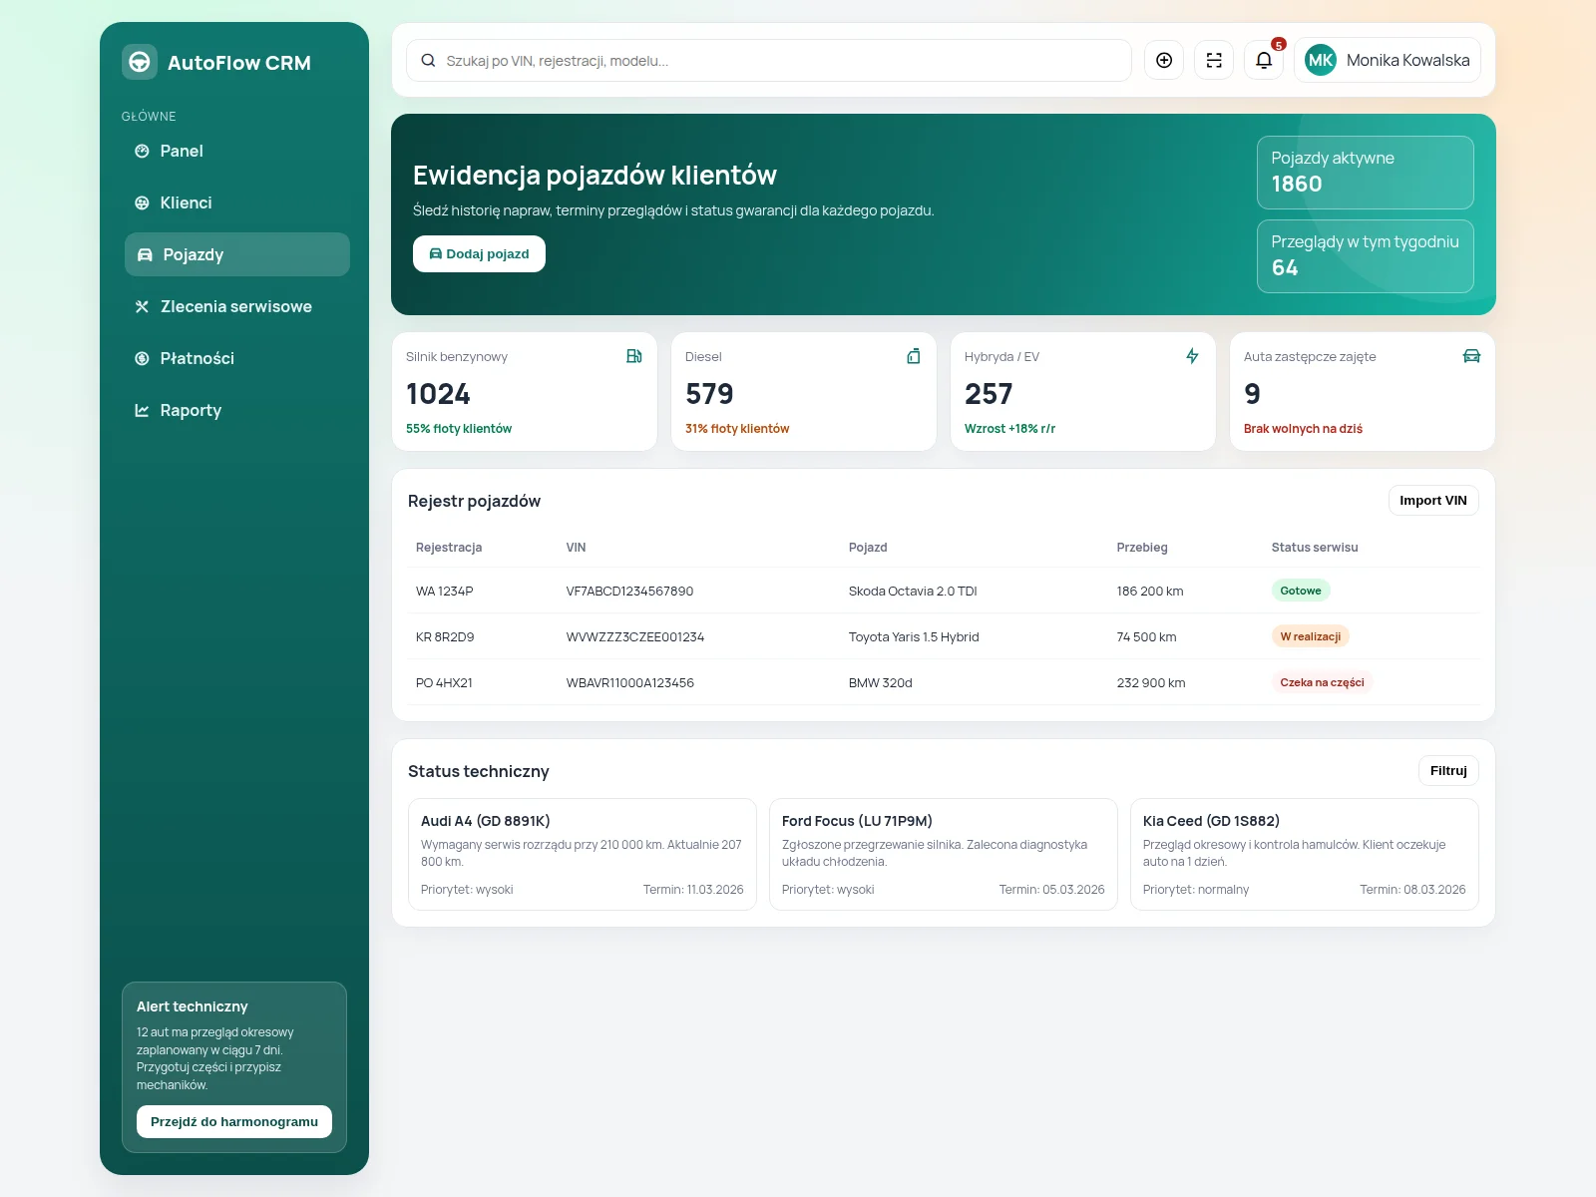Click registration WA 1234P
Screen dimensions: 1596x1197
pos(445,592)
